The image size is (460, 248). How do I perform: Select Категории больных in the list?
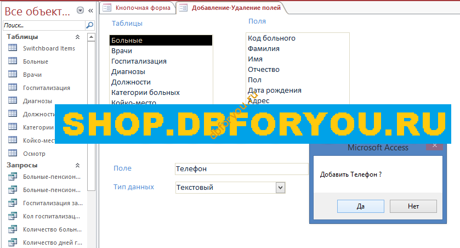coord(161,92)
